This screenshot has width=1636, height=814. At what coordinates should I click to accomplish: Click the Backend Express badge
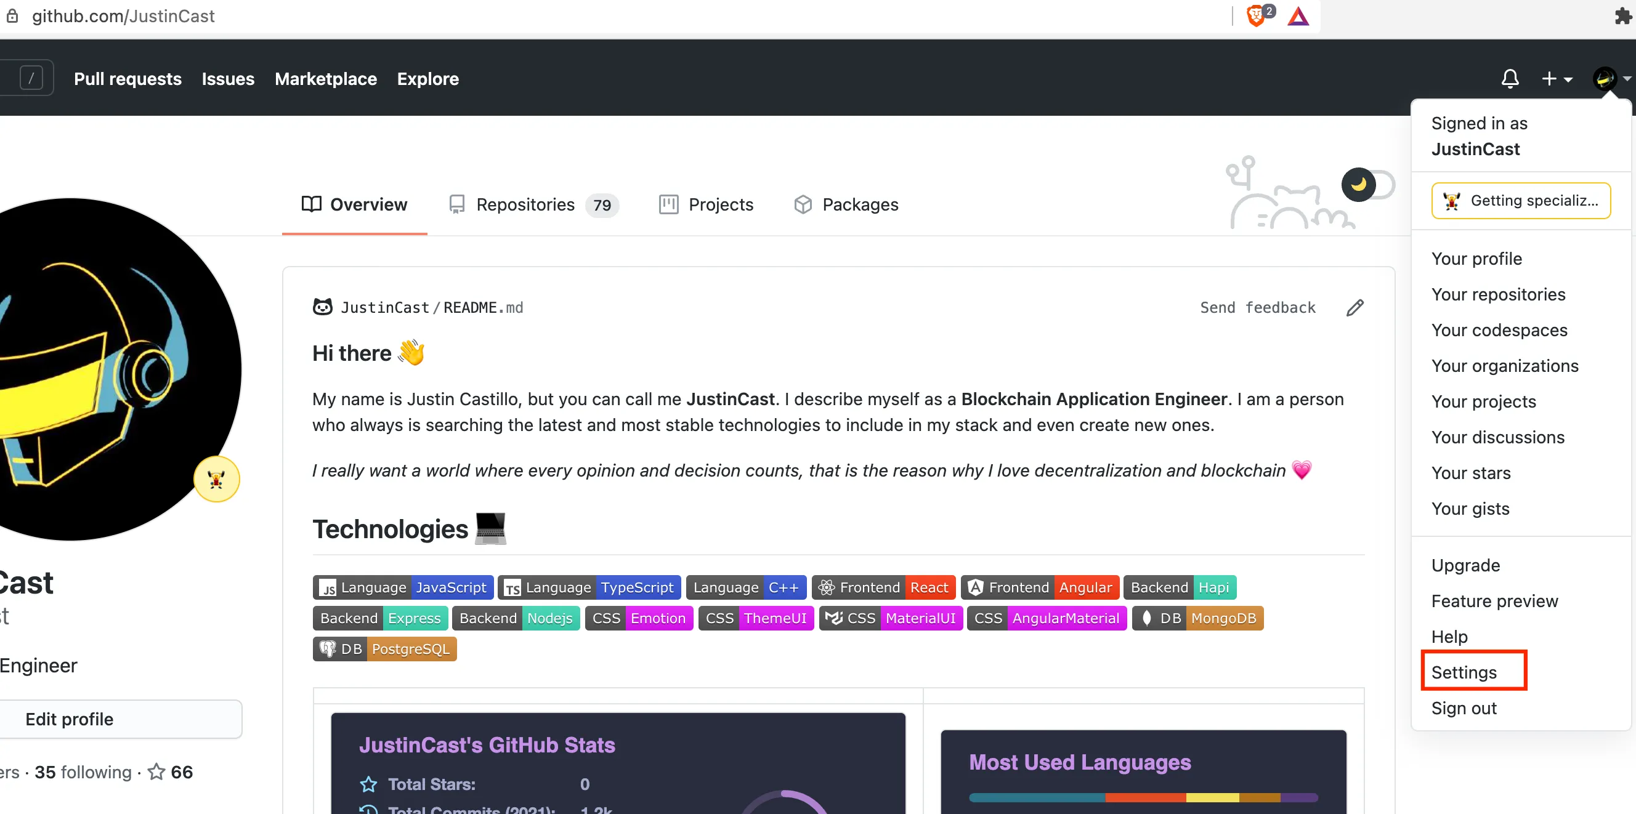[380, 618]
